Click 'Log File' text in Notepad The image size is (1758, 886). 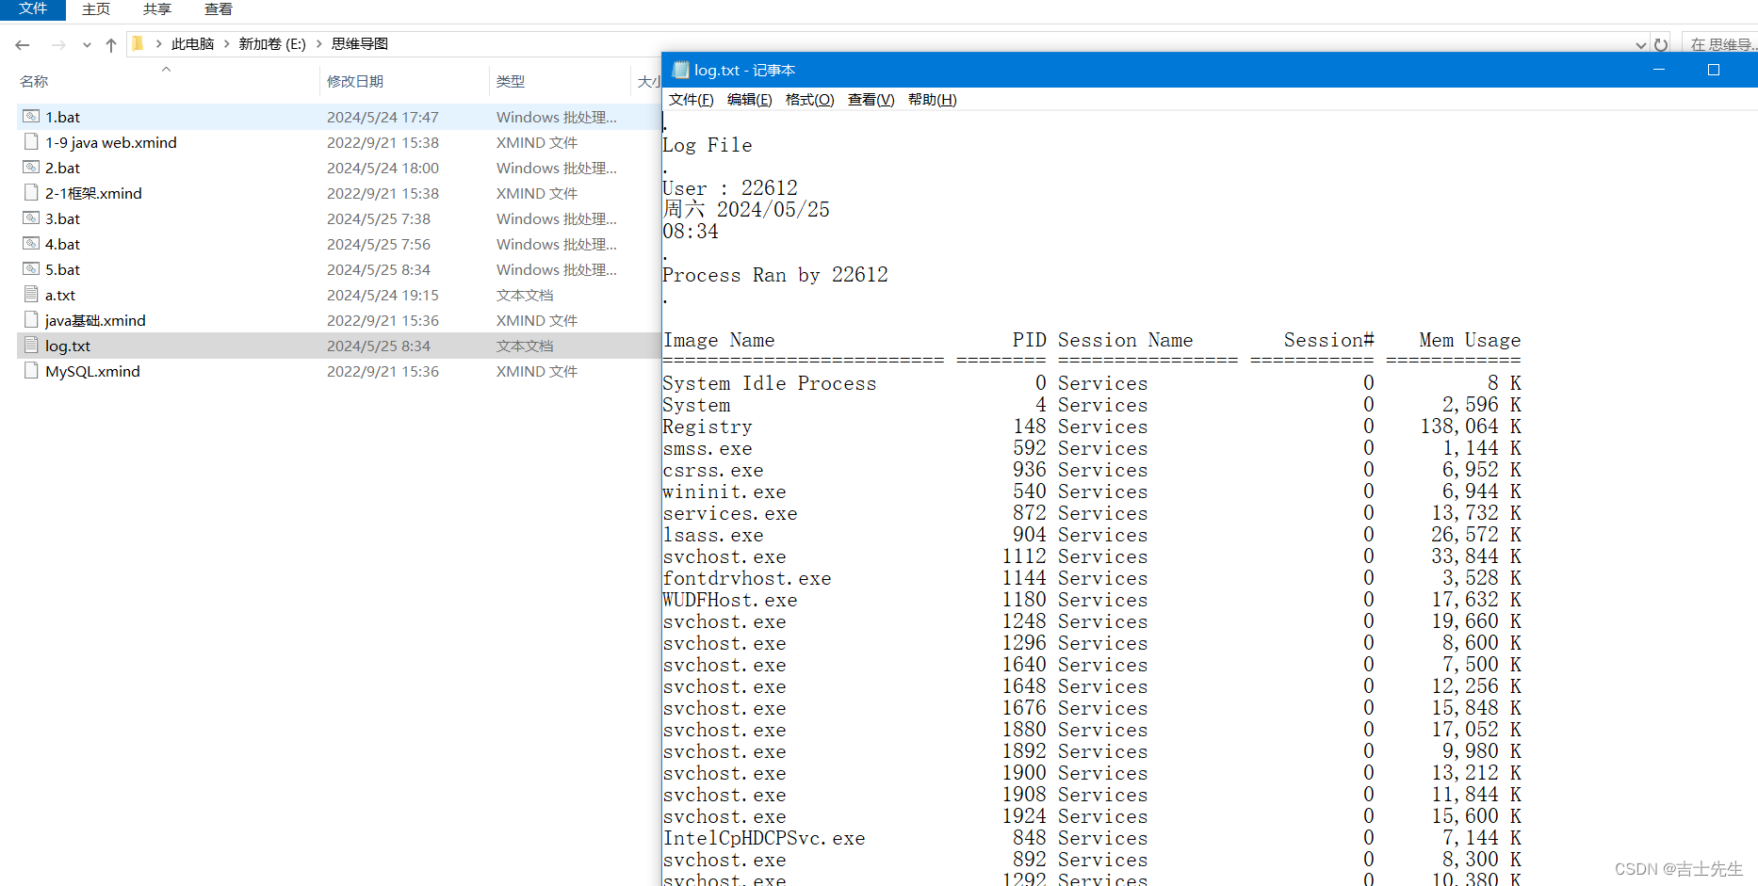(x=708, y=145)
